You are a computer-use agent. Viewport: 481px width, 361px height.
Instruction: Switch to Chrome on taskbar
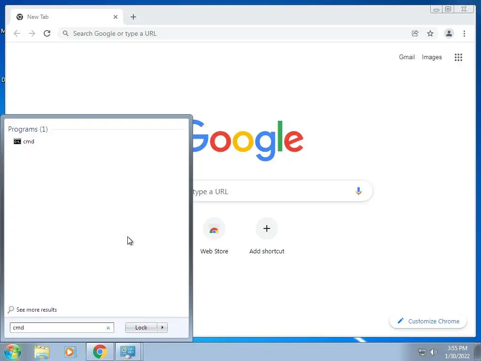(100, 352)
